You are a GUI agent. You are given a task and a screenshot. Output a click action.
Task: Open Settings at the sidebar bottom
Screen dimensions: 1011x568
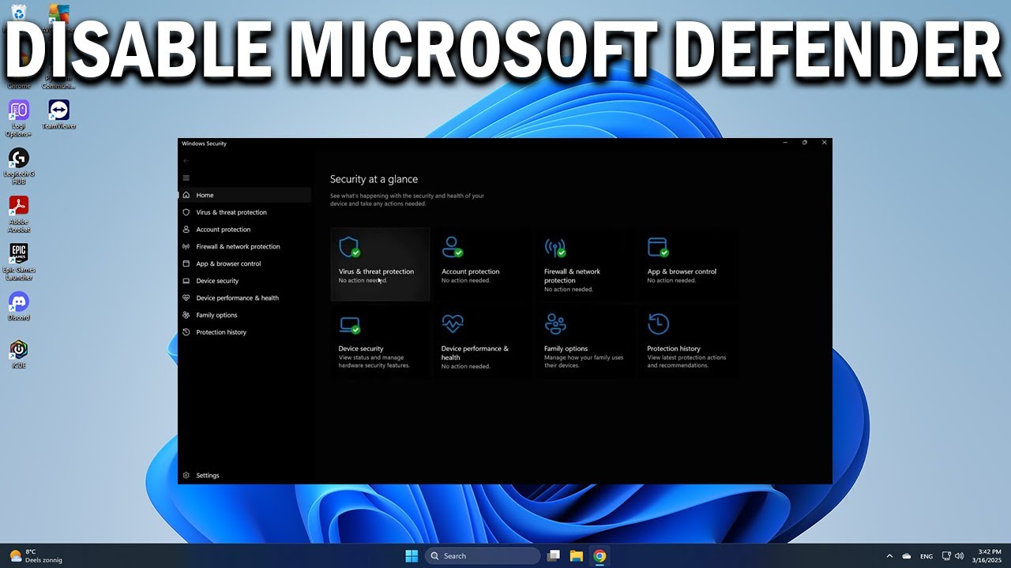tap(245, 476)
